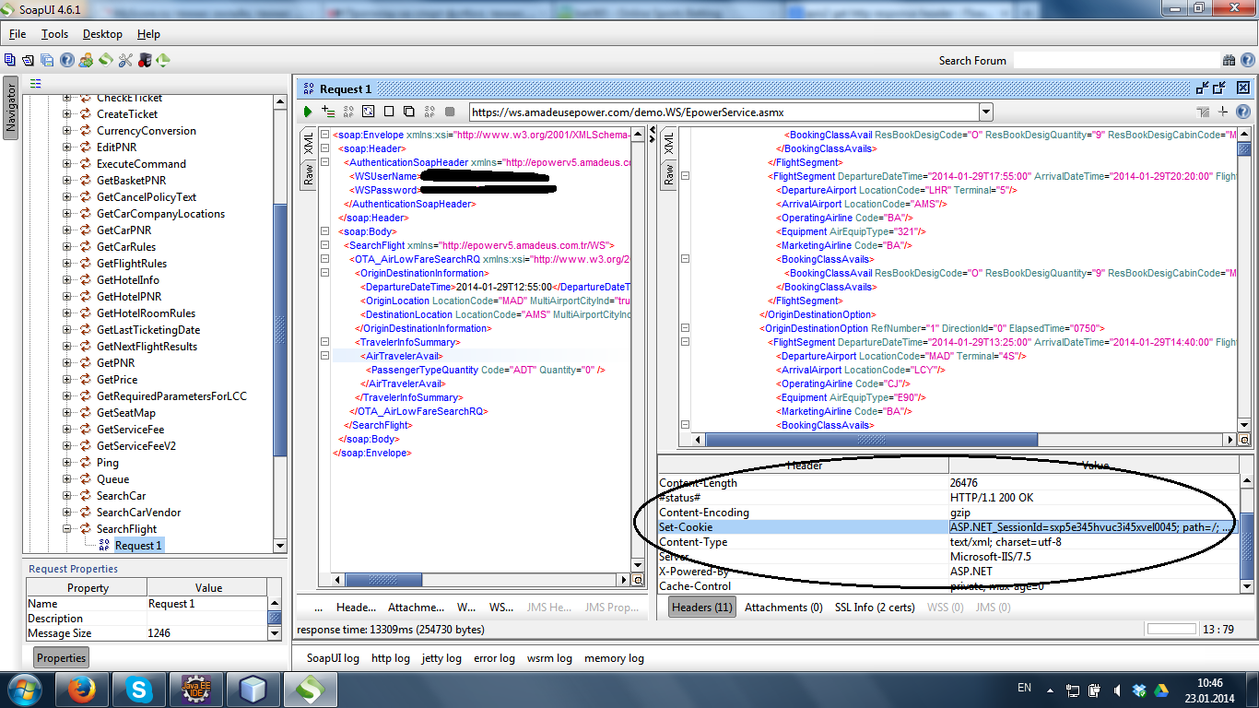Click the response XML horizontal scrollbar
This screenshot has height=708, width=1259.
coord(871,440)
